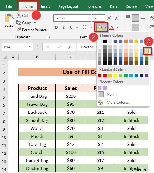This screenshot has height=173, width=154.
Task: Pick standard Red color swatch
Action: pos(105,76)
